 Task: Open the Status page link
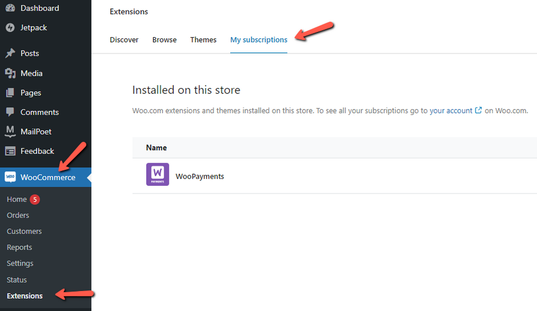tap(16, 280)
